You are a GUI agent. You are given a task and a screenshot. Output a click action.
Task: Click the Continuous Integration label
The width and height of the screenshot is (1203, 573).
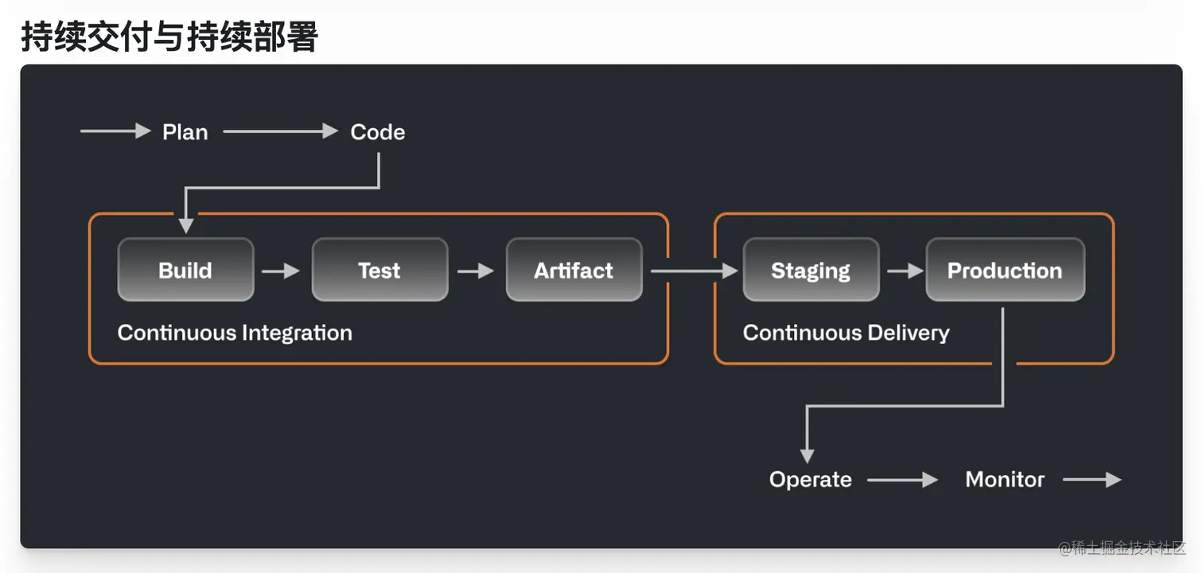(235, 333)
